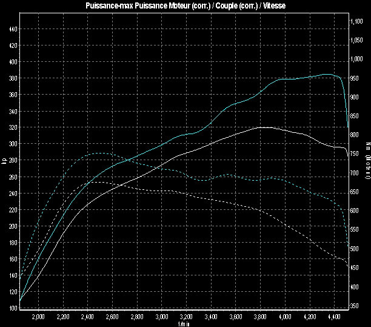
Task: Click the 500 label on right Nm axis
Action: (358, 249)
